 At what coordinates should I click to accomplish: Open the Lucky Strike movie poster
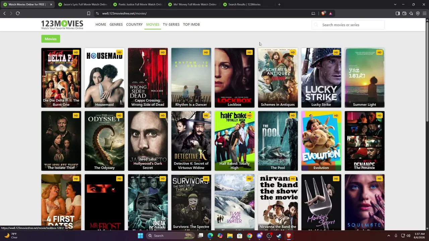coord(321,78)
